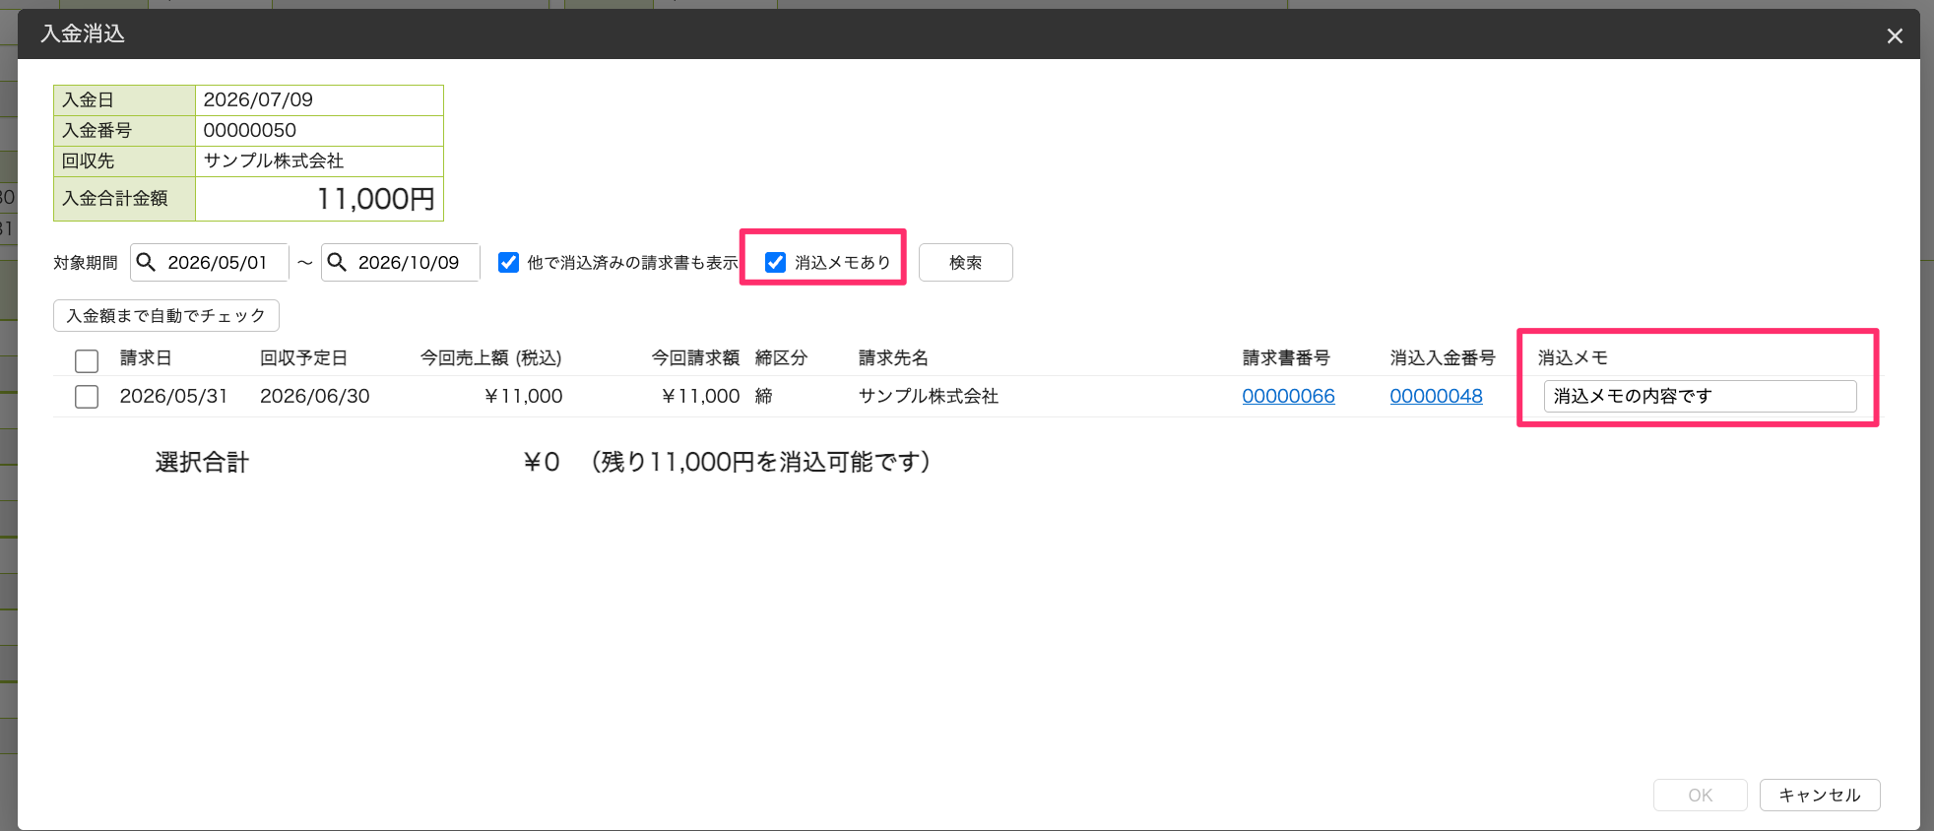The image size is (1934, 831).
Task: Click the start date magnifier icon
Action: [x=146, y=262]
